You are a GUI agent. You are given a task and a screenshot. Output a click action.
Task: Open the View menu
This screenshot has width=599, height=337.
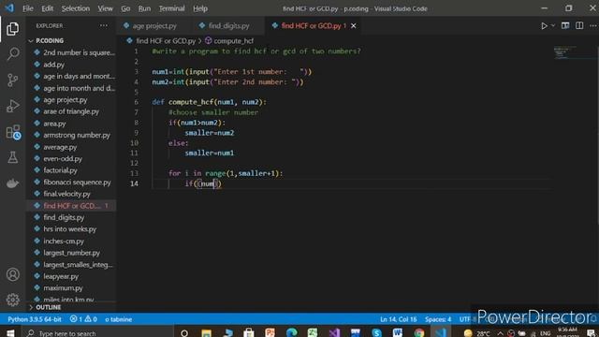coord(105,8)
